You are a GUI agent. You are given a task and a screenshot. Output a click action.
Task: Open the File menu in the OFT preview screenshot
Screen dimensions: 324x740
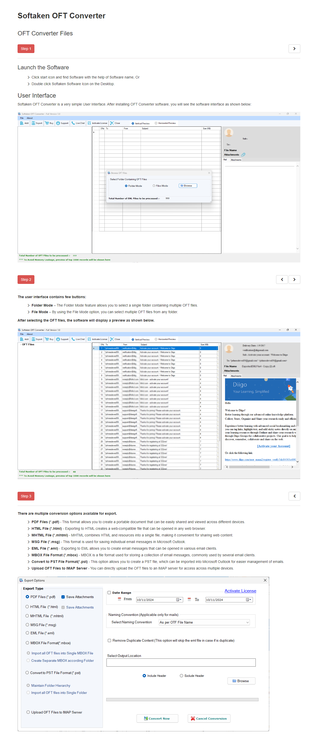22,334
